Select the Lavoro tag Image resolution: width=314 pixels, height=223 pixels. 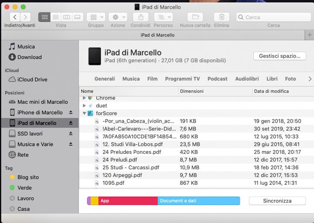tap(22, 199)
